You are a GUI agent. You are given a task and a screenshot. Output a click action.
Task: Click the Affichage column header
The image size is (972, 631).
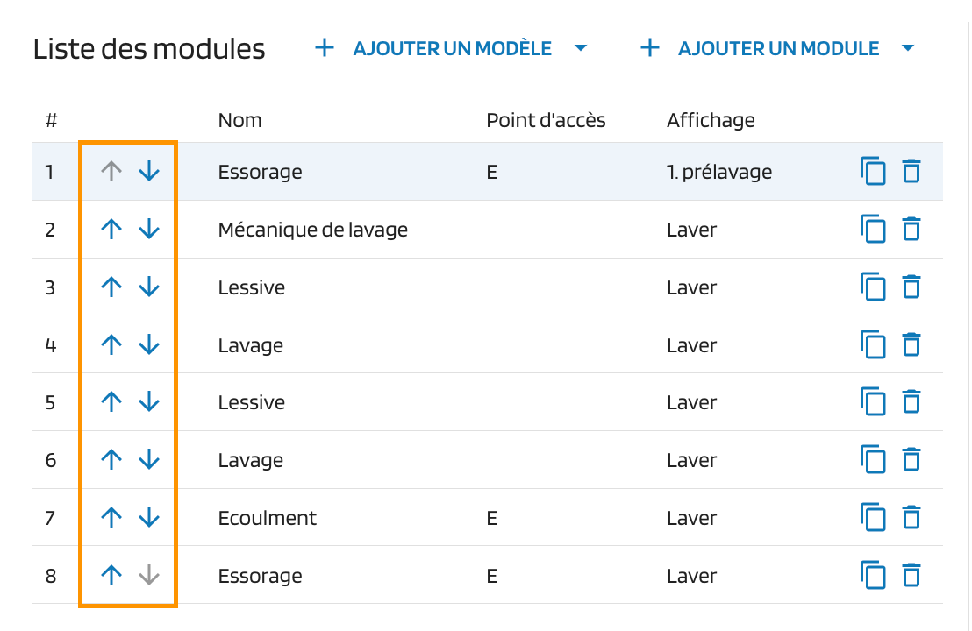[x=711, y=120]
